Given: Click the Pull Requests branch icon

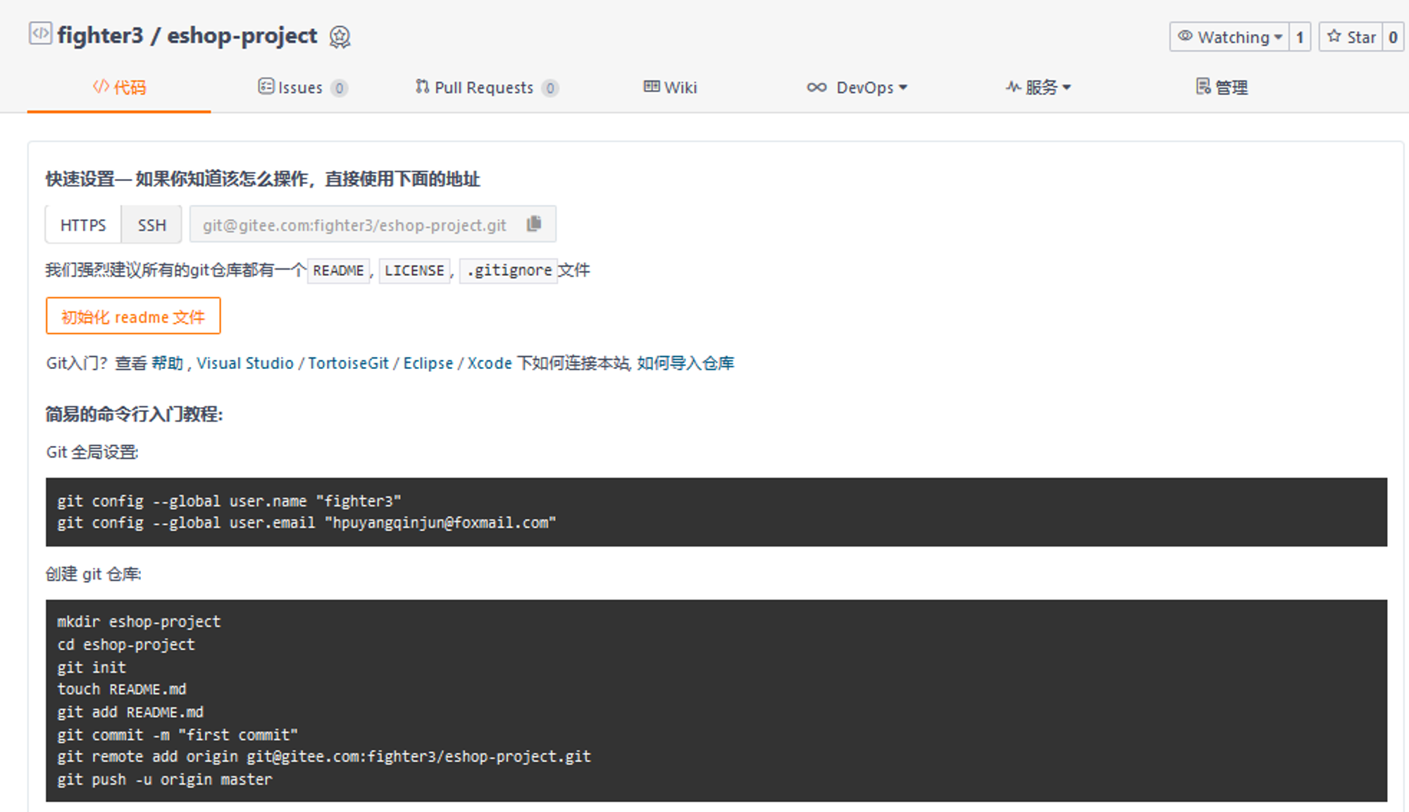Looking at the screenshot, I should (422, 87).
